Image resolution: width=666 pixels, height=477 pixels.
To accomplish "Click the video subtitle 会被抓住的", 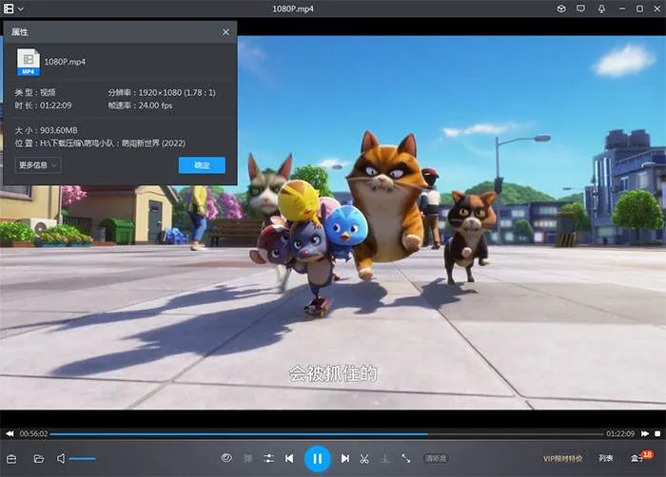I will tap(333, 373).
